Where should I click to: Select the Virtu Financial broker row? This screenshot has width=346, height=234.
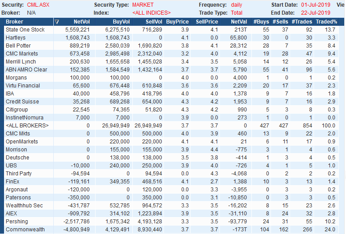pyautogui.click(x=171, y=86)
